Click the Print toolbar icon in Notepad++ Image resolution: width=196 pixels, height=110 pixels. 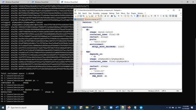92,16
